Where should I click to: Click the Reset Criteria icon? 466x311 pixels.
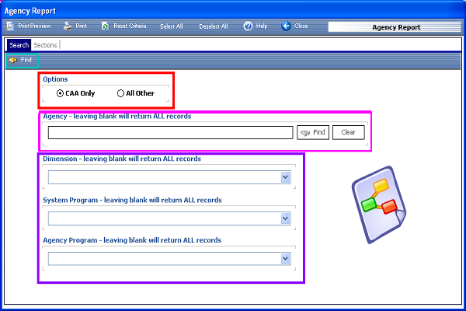coord(105,26)
